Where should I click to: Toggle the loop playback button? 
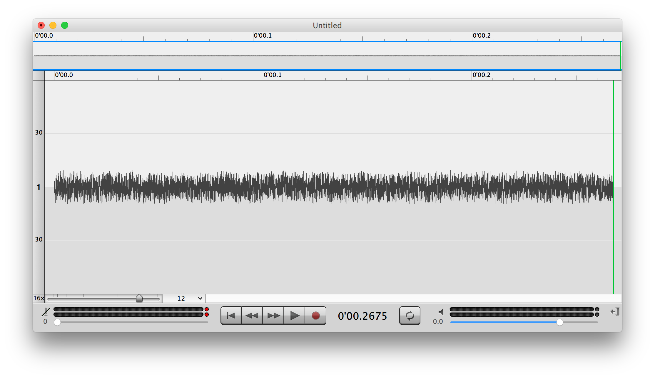click(x=410, y=316)
